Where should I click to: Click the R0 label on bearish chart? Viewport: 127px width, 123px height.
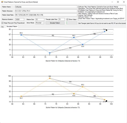(95, 34)
